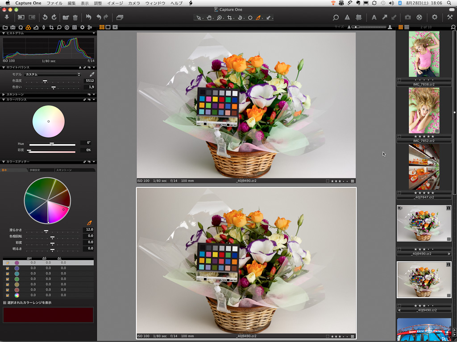Select the IMG_7852.cr2 thumbnail
457x342 pixels.
(x=424, y=110)
